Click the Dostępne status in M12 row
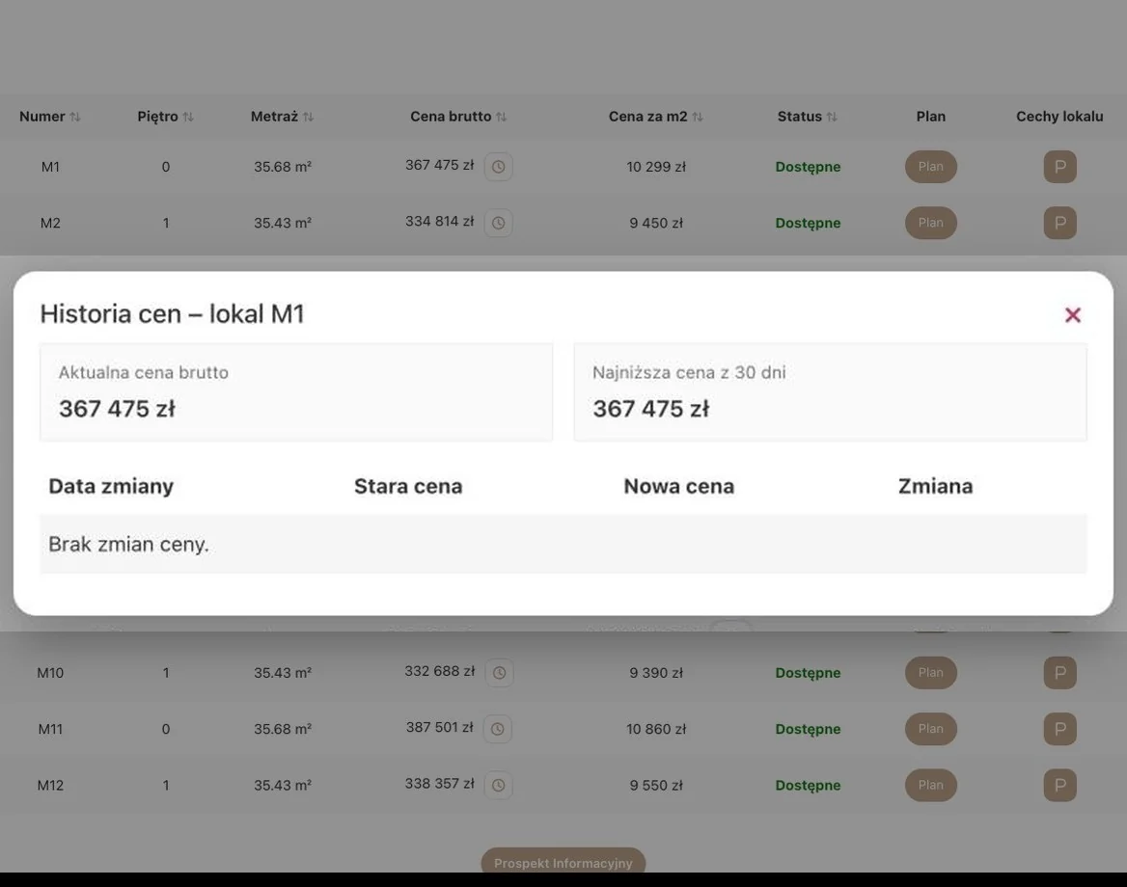The height and width of the screenshot is (887, 1127). tap(808, 785)
